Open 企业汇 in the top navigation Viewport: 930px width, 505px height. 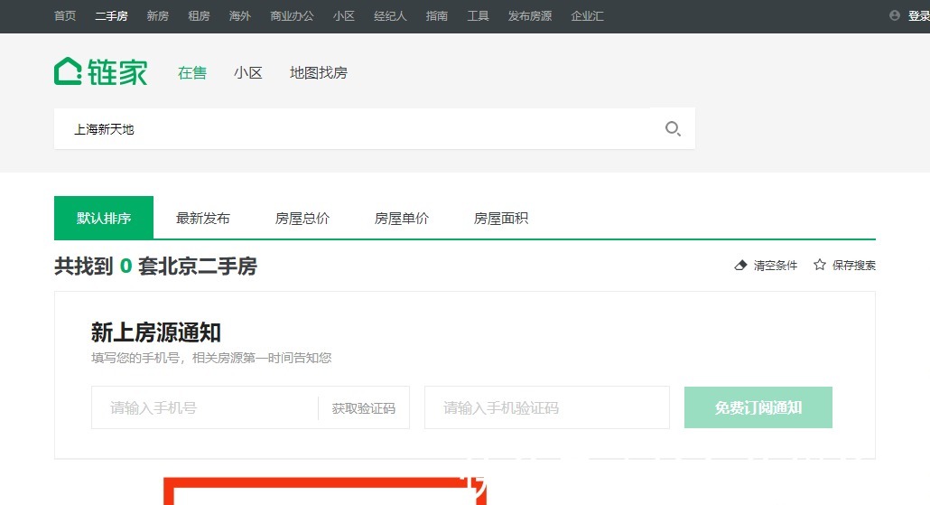tap(587, 16)
